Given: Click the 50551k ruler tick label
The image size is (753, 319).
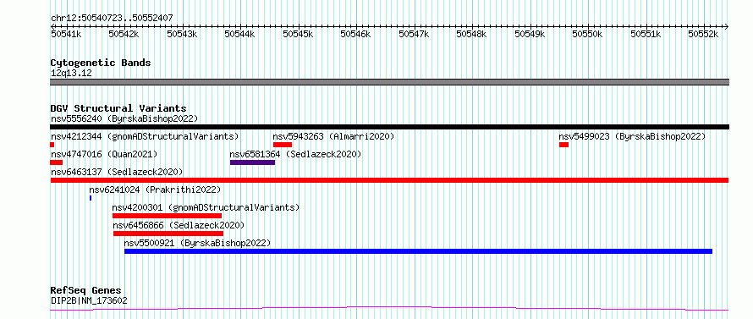Looking at the screenshot, I should pos(646,34).
